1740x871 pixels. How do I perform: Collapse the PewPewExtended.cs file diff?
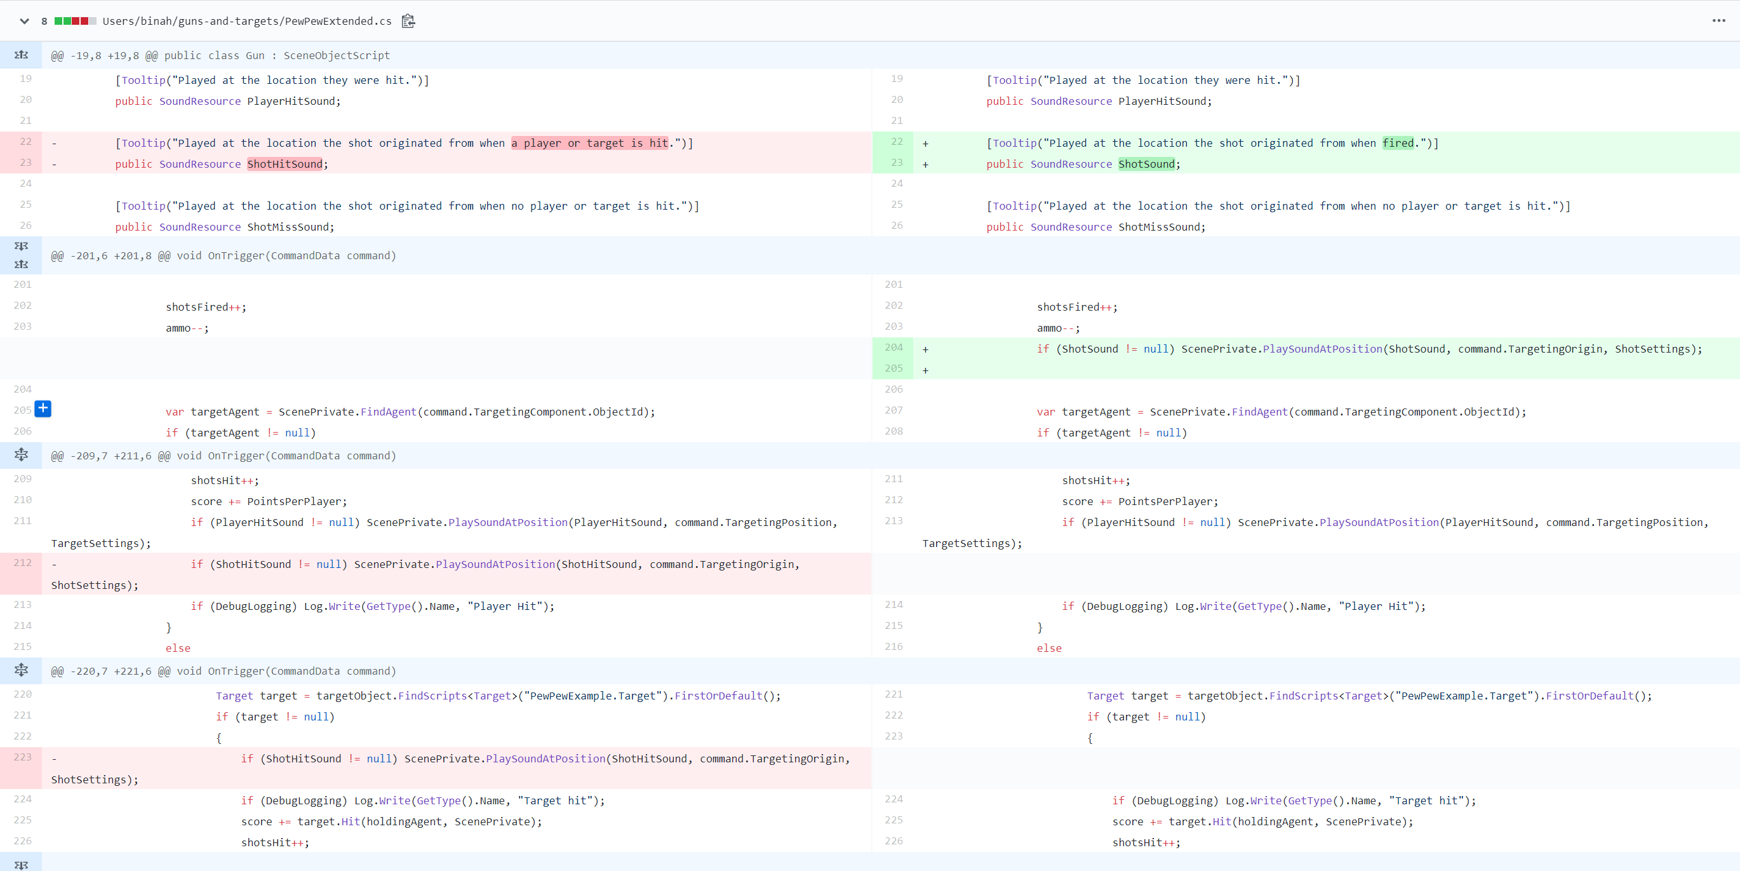point(24,21)
